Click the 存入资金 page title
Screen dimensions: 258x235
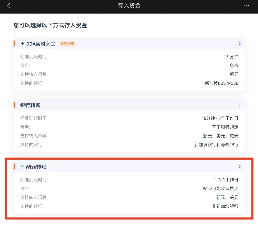(x=129, y=6)
